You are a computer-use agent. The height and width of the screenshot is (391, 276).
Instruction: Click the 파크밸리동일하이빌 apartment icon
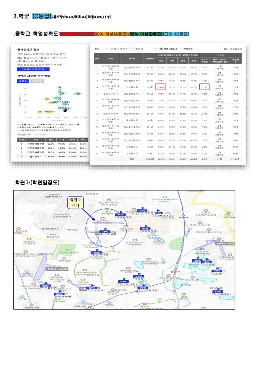(85, 270)
